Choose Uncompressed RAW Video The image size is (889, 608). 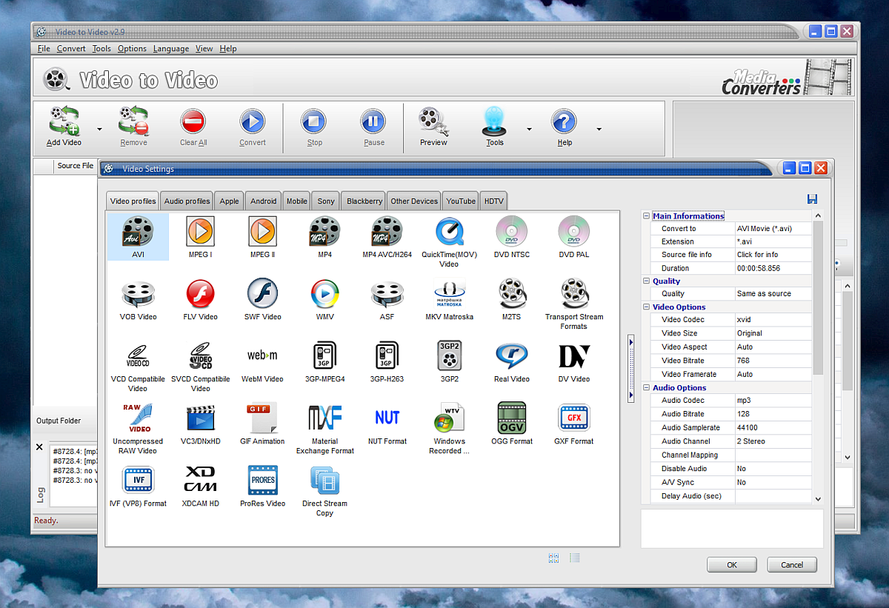(138, 429)
